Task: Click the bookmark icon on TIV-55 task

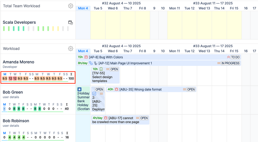Action: coord(101,69)
